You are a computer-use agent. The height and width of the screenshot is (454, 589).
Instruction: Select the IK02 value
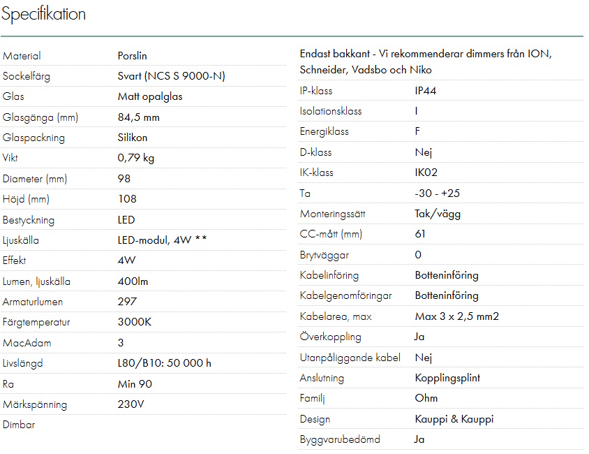tap(426, 173)
